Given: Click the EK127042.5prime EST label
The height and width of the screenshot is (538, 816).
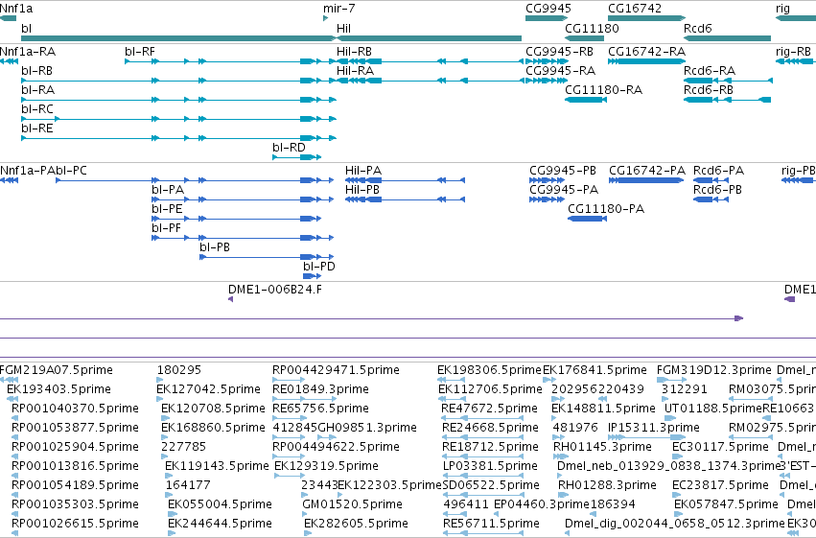Looking at the screenshot, I should tap(208, 389).
